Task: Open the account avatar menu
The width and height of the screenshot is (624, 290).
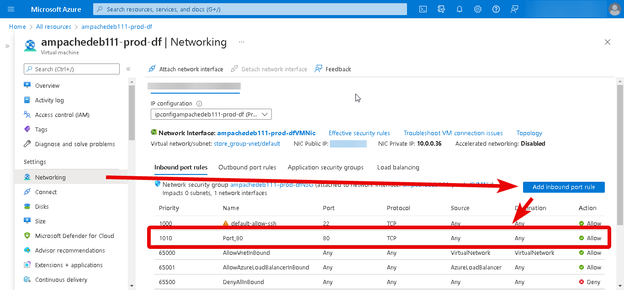Action: click(615, 9)
